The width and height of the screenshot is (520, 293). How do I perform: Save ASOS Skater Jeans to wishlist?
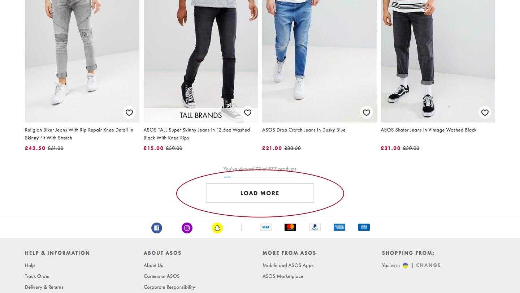coord(485,113)
